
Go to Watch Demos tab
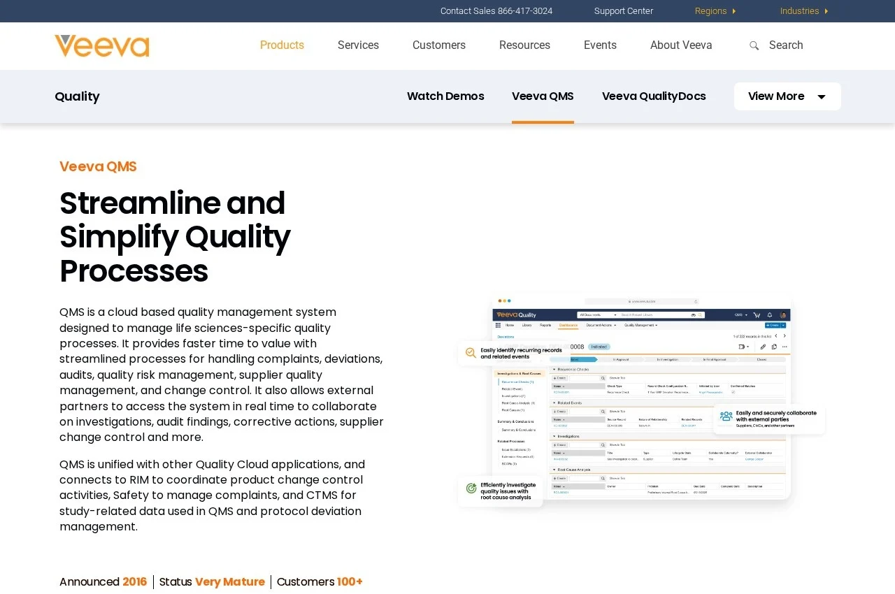point(445,96)
